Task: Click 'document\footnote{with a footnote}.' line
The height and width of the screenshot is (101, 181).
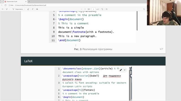Action: click(x=86, y=32)
